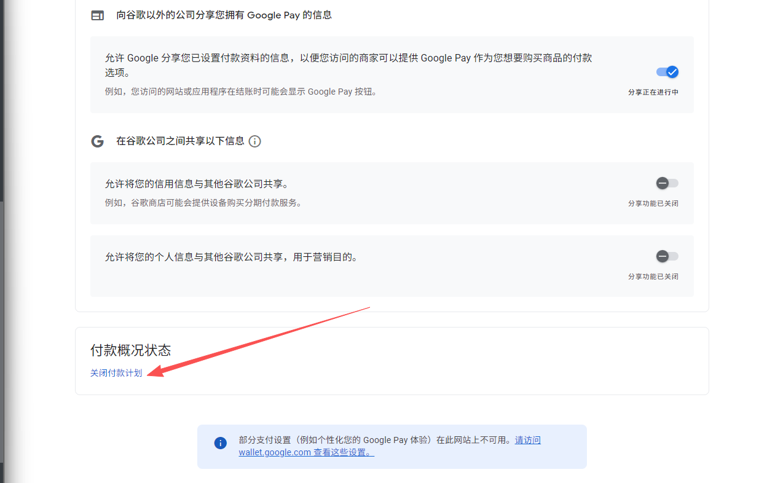The width and height of the screenshot is (767, 483).
Task: Click the 分享正在进行中 status label
Action: click(653, 92)
